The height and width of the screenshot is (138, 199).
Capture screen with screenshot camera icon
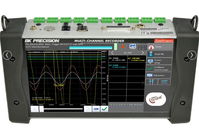(132, 47)
